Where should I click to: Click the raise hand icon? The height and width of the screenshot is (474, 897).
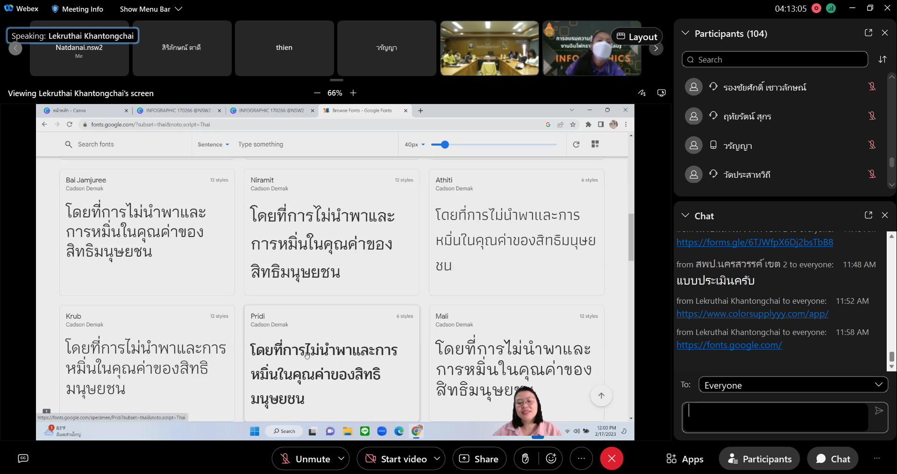[x=526, y=459]
